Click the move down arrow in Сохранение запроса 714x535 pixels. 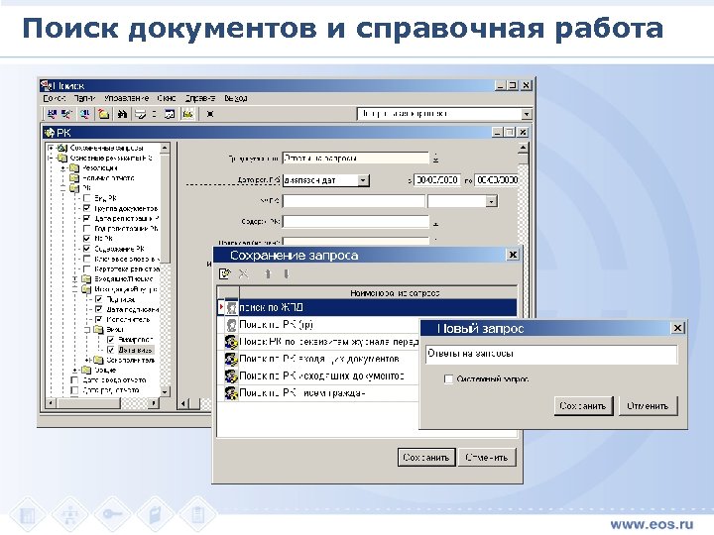tap(286, 273)
